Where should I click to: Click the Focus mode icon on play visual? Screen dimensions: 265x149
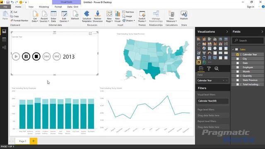(x=90, y=34)
